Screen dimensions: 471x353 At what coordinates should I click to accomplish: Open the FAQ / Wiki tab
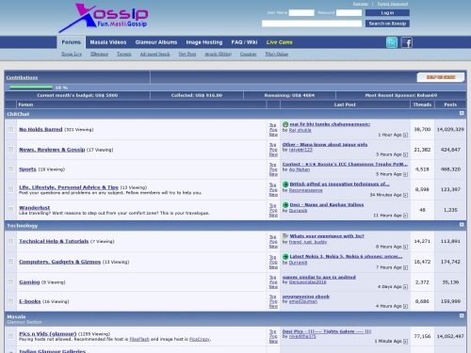coord(244,42)
